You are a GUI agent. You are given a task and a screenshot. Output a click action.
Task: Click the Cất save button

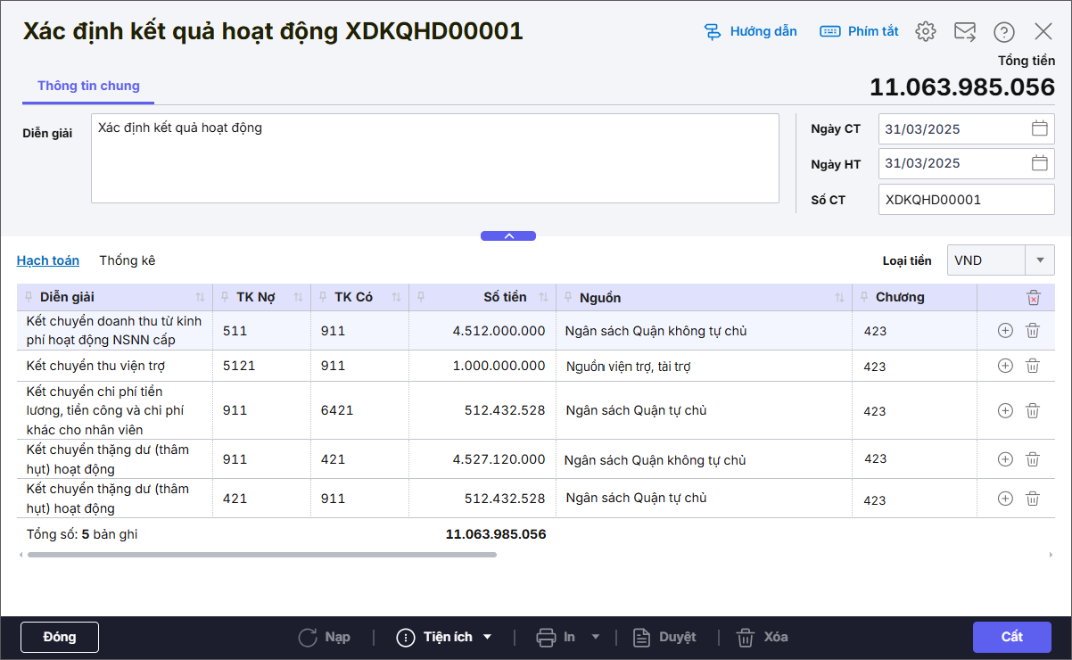point(1011,637)
